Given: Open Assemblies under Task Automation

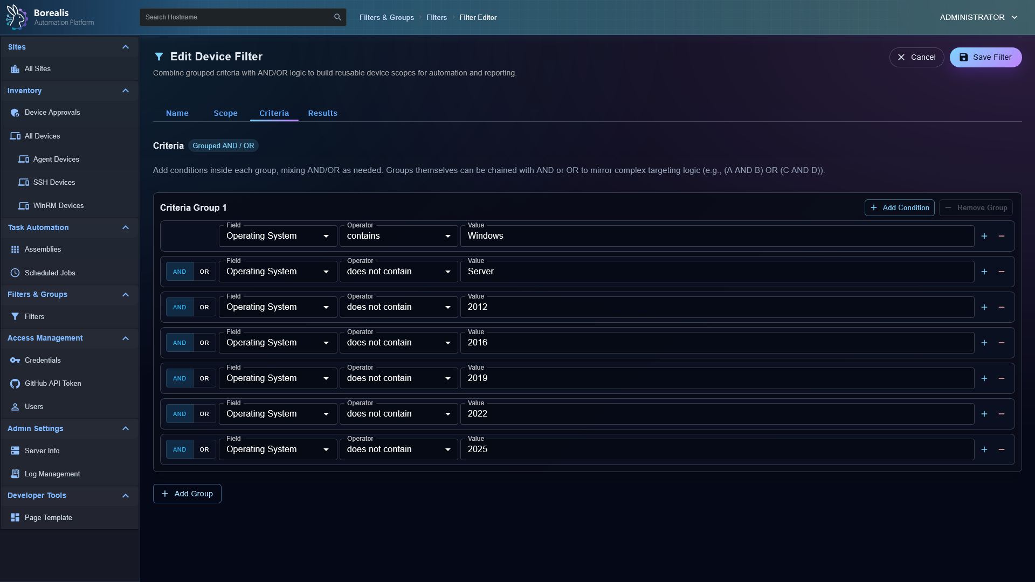Looking at the screenshot, I should click(43, 249).
